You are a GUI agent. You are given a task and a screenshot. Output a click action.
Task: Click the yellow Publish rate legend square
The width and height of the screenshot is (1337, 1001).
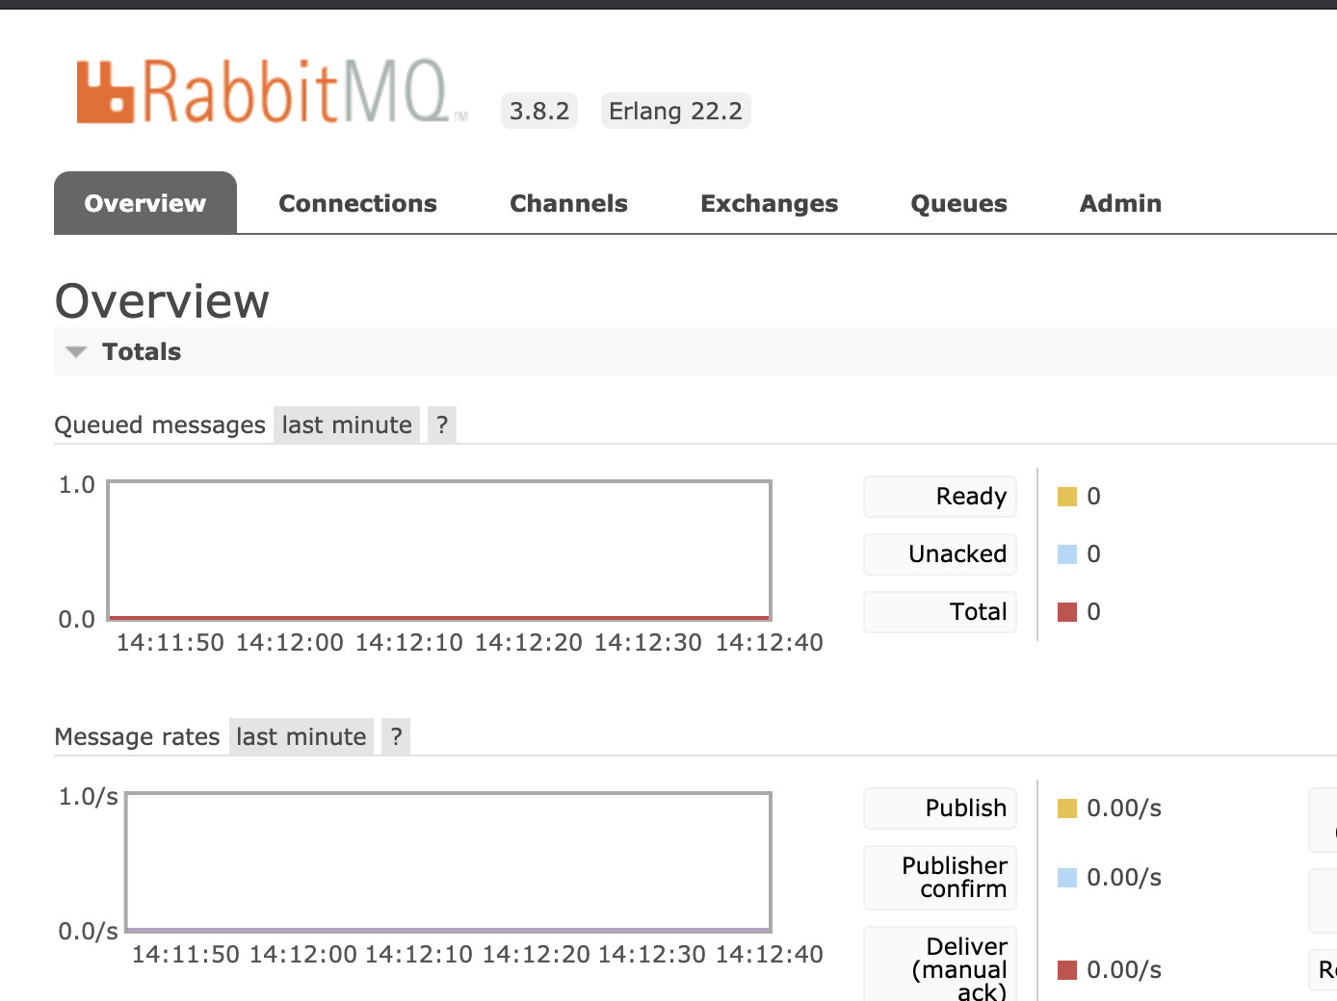pyautogui.click(x=1066, y=808)
